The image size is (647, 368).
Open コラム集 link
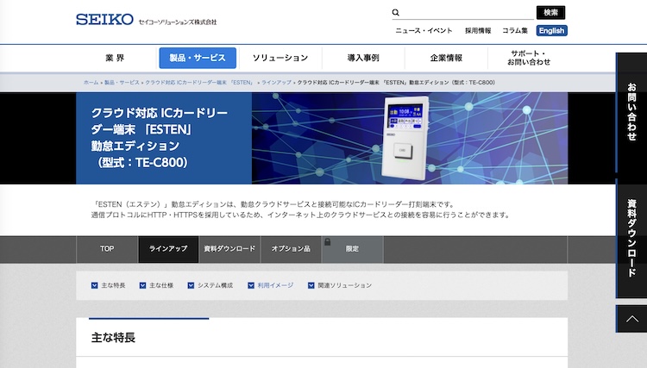click(514, 30)
